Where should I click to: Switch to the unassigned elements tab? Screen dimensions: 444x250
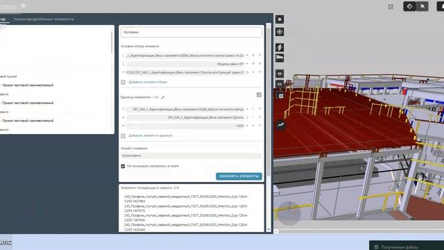(x=44, y=19)
